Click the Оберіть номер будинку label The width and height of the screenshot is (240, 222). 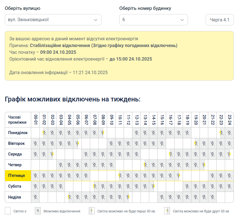[x=145, y=8]
